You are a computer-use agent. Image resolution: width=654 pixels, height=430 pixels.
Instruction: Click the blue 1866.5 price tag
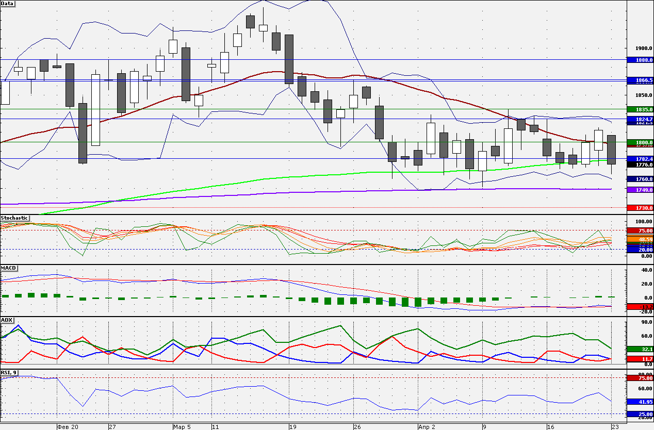[x=640, y=80]
